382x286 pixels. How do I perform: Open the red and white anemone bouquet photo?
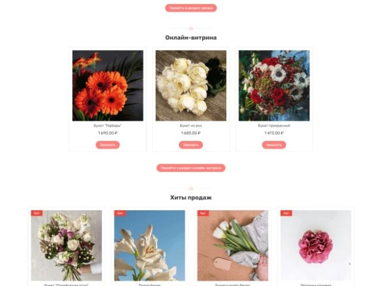click(274, 86)
